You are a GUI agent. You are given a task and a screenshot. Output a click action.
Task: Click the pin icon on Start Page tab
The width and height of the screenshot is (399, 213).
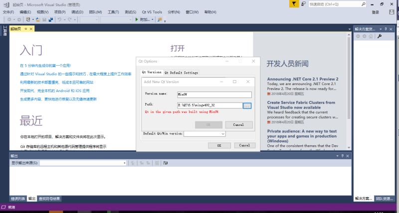pos(26,29)
